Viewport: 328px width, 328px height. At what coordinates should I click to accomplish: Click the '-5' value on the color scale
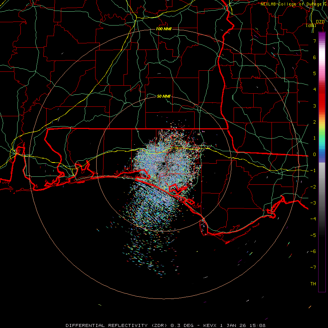pos(313,235)
